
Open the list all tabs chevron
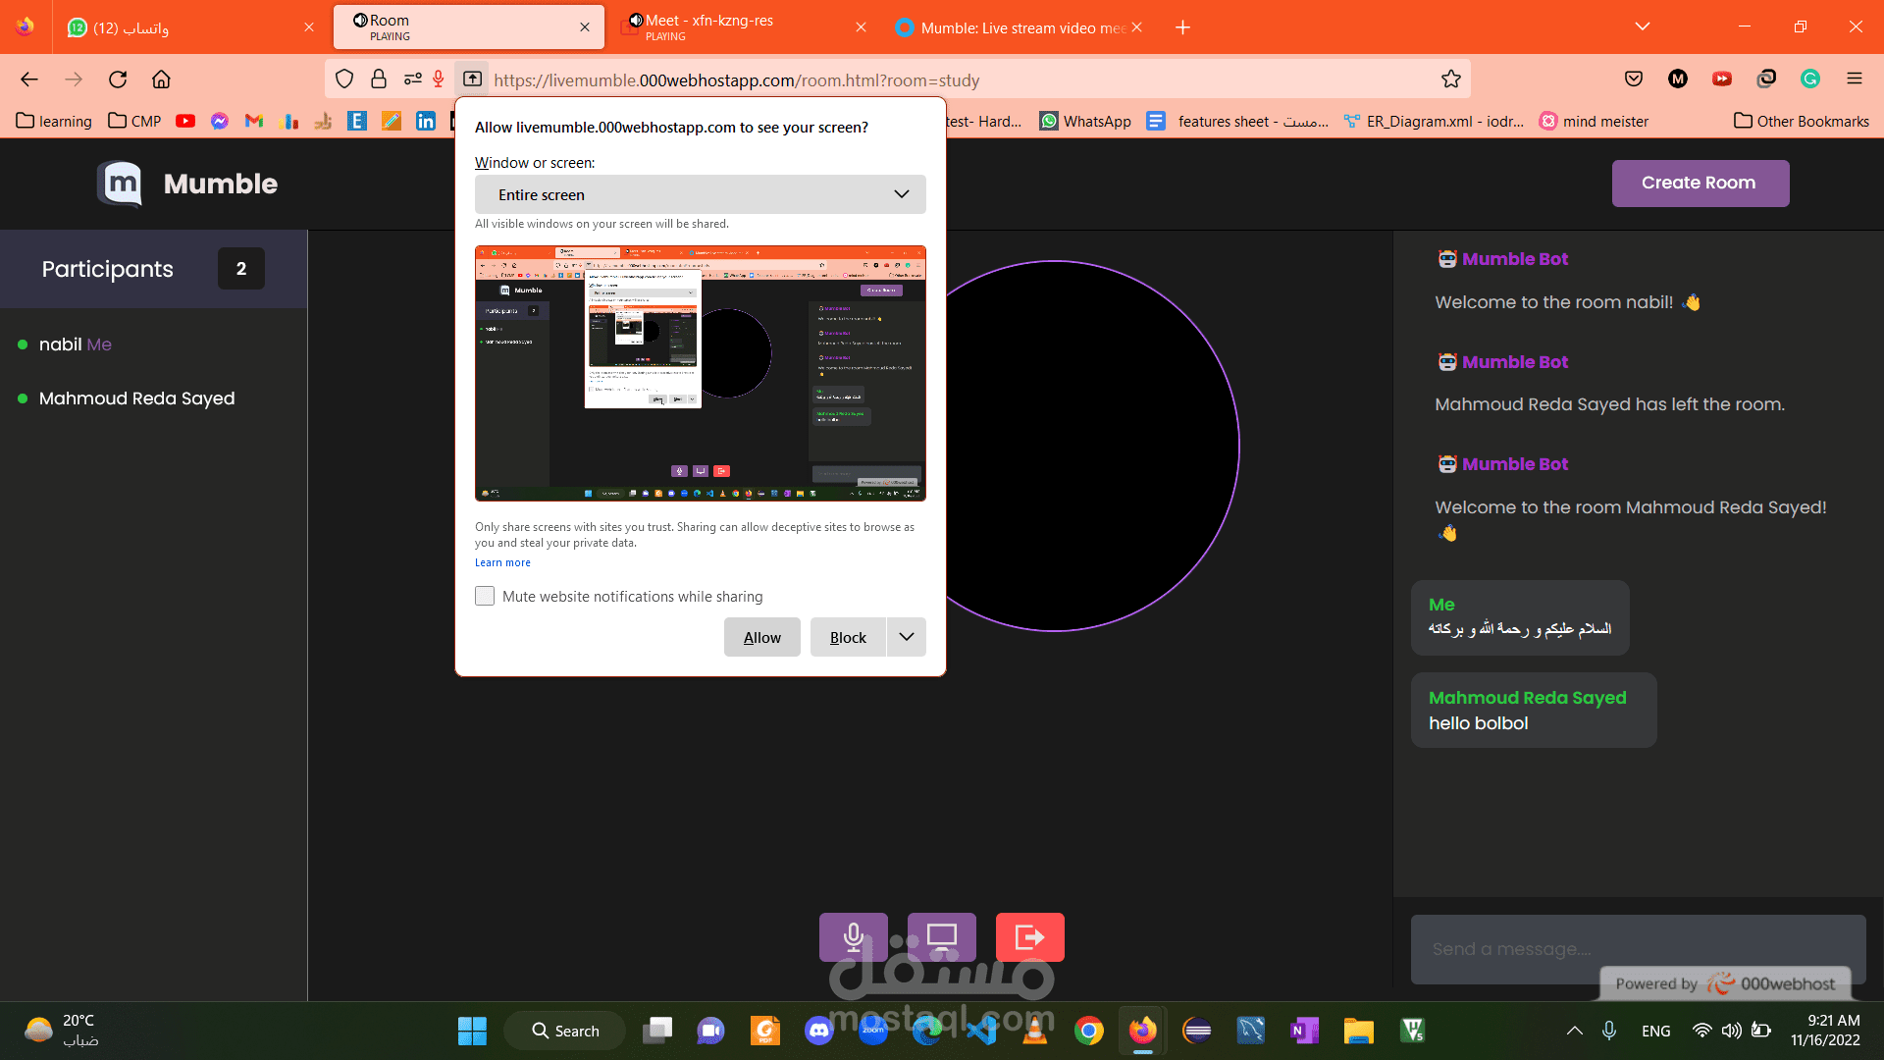(x=1642, y=26)
